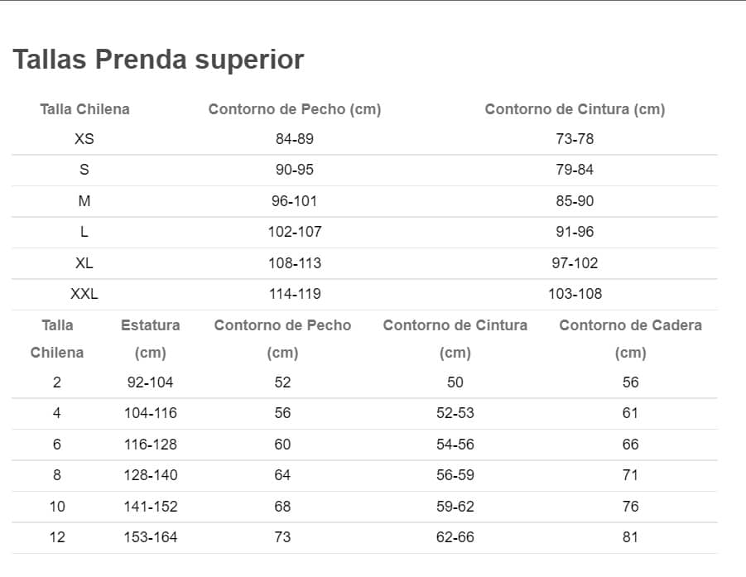
Task: Click the Contorno de Cintura (cm) header
Action: (x=575, y=109)
